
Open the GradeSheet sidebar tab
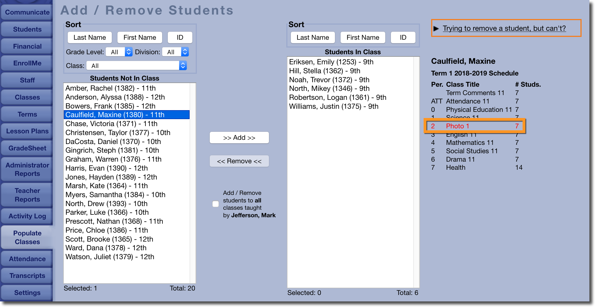click(27, 148)
